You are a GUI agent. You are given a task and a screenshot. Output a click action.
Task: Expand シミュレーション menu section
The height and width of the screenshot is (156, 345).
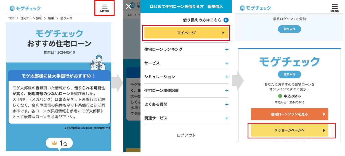[x=186, y=77]
